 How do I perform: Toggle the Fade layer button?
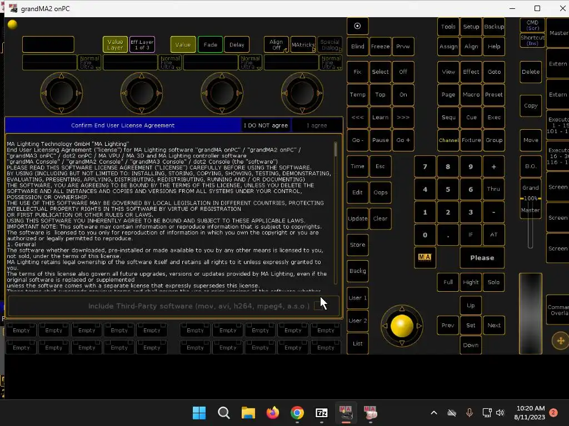[x=211, y=44]
